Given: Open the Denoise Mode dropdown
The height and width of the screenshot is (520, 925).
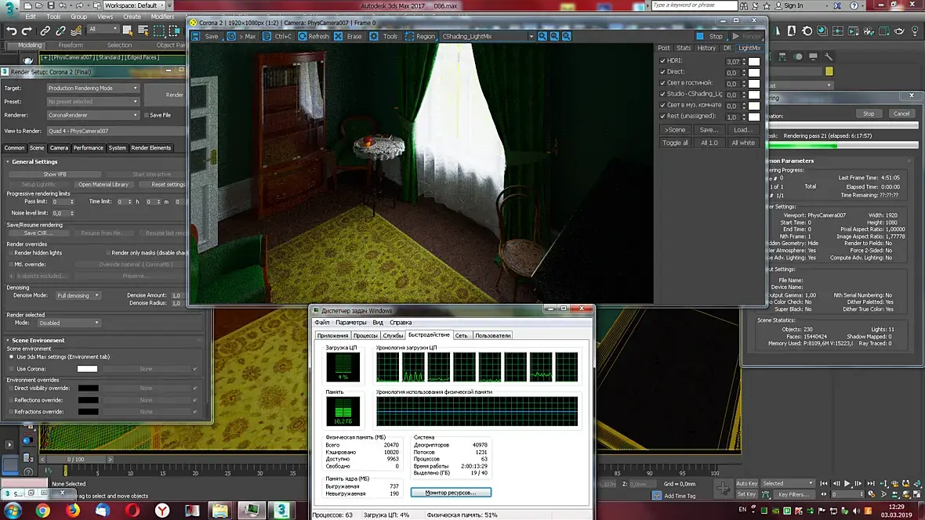Looking at the screenshot, I should click(x=78, y=295).
